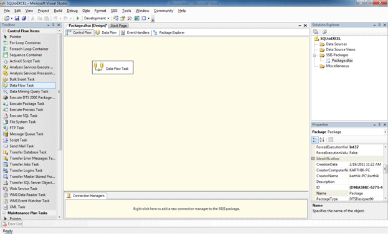Select the Transfer Jobs Task item
388x234 pixels.
(x=24, y=164)
